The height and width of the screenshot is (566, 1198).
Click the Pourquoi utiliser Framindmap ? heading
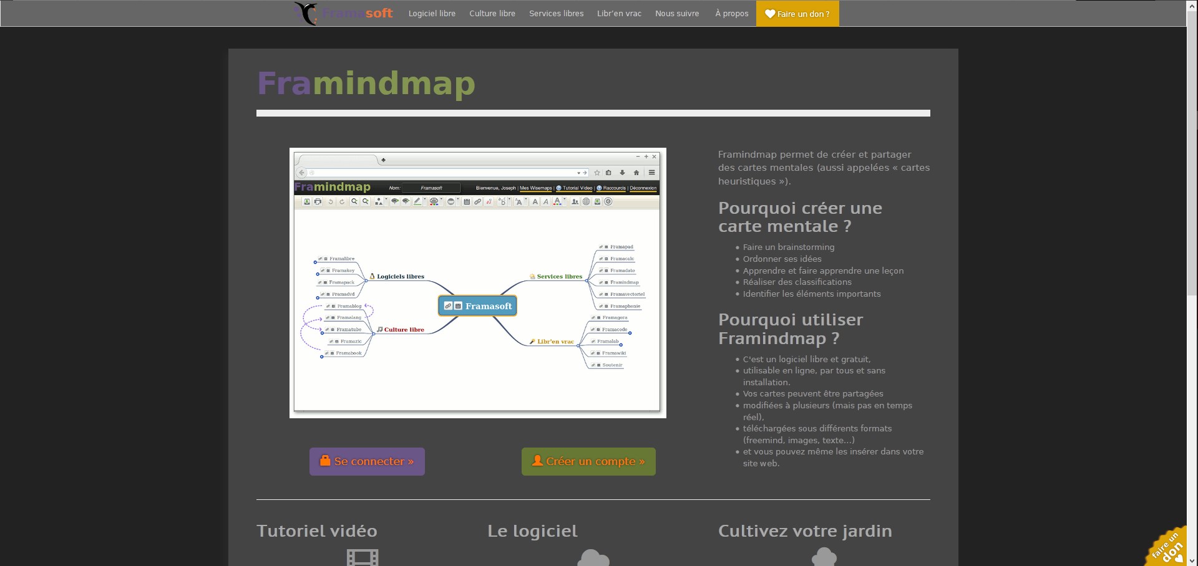click(x=791, y=329)
